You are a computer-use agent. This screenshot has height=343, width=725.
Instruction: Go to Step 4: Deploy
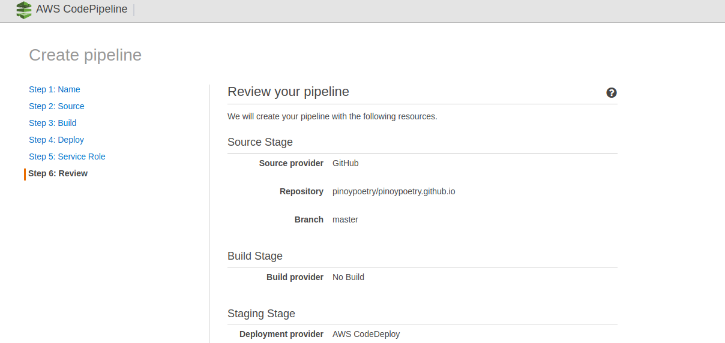(56, 140)
